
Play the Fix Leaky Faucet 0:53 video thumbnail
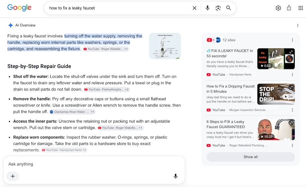click(x=276, y=59)
